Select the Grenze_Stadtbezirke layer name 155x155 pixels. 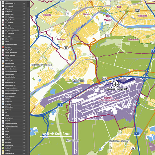click(11, 53)
